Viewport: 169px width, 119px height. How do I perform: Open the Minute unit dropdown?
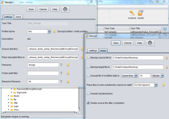[158, 76]
